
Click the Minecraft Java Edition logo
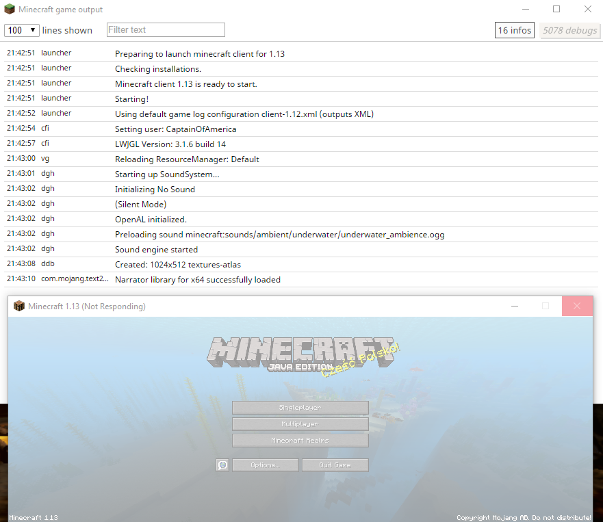(x=300, y=354)
